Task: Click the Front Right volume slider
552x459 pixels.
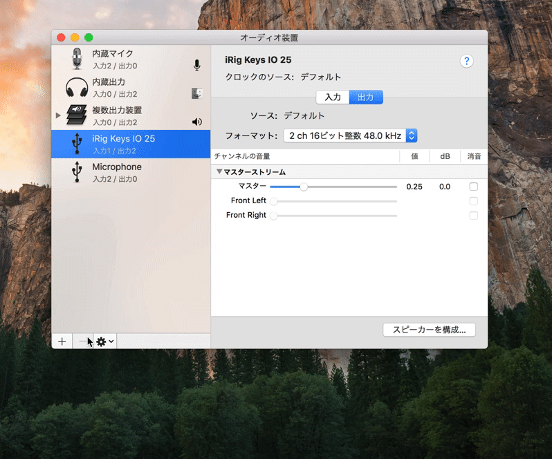Action: click(x=333, y=216)
